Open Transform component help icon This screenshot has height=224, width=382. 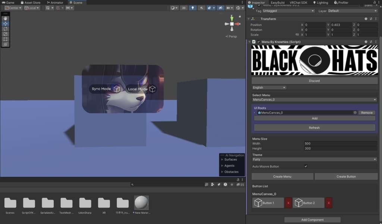pyautogui.click(x=366, y=19)
